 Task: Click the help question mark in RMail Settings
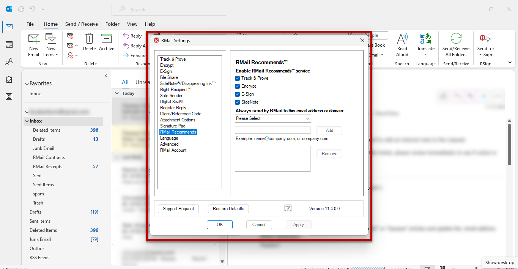pos(288,208)
